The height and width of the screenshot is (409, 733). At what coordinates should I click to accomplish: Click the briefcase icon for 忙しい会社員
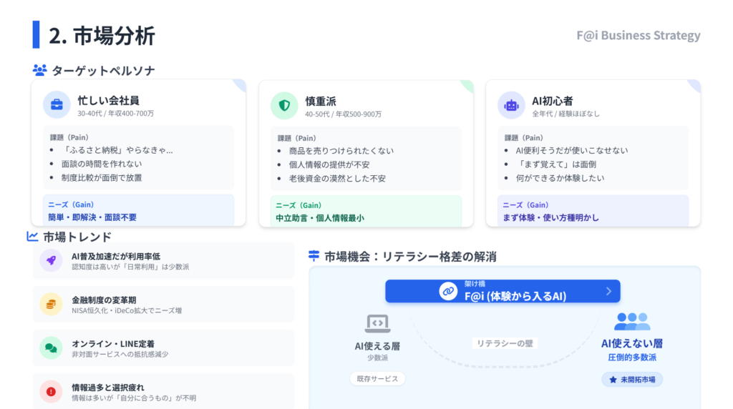[56, 106]
